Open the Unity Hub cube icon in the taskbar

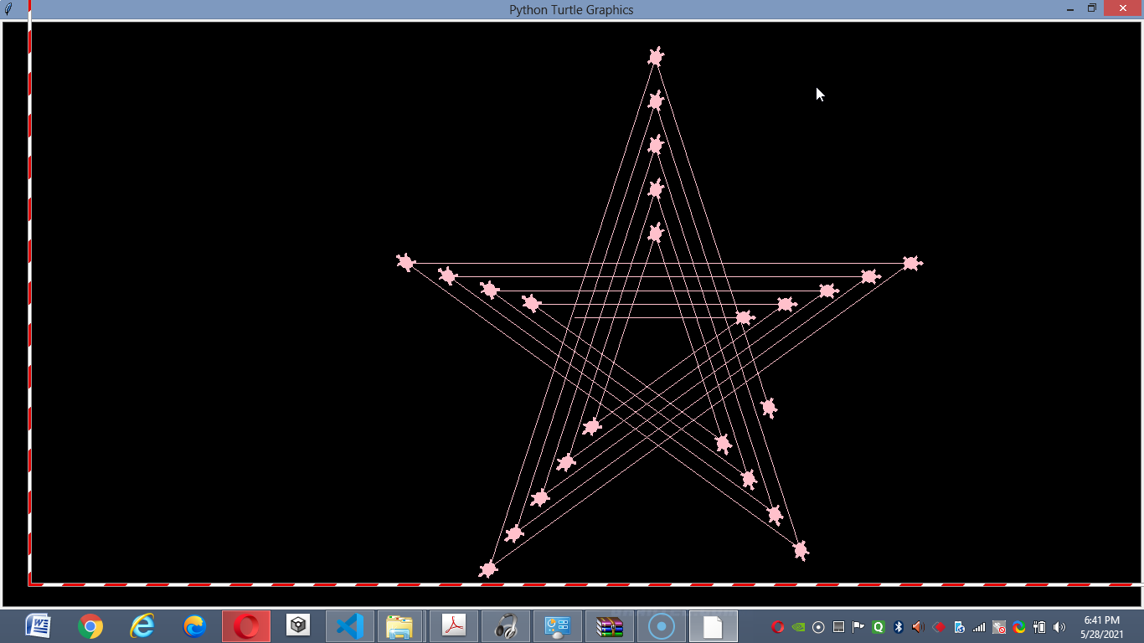point(298,626)
